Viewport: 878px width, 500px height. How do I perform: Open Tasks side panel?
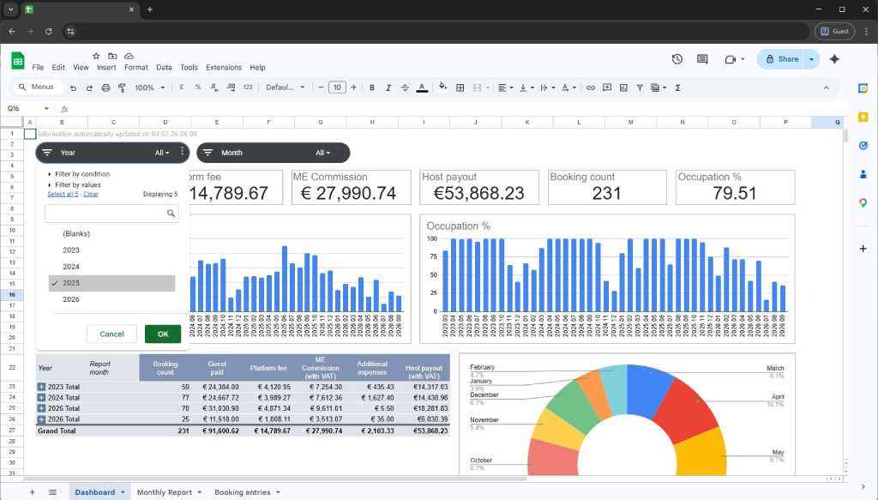[863, 146]
